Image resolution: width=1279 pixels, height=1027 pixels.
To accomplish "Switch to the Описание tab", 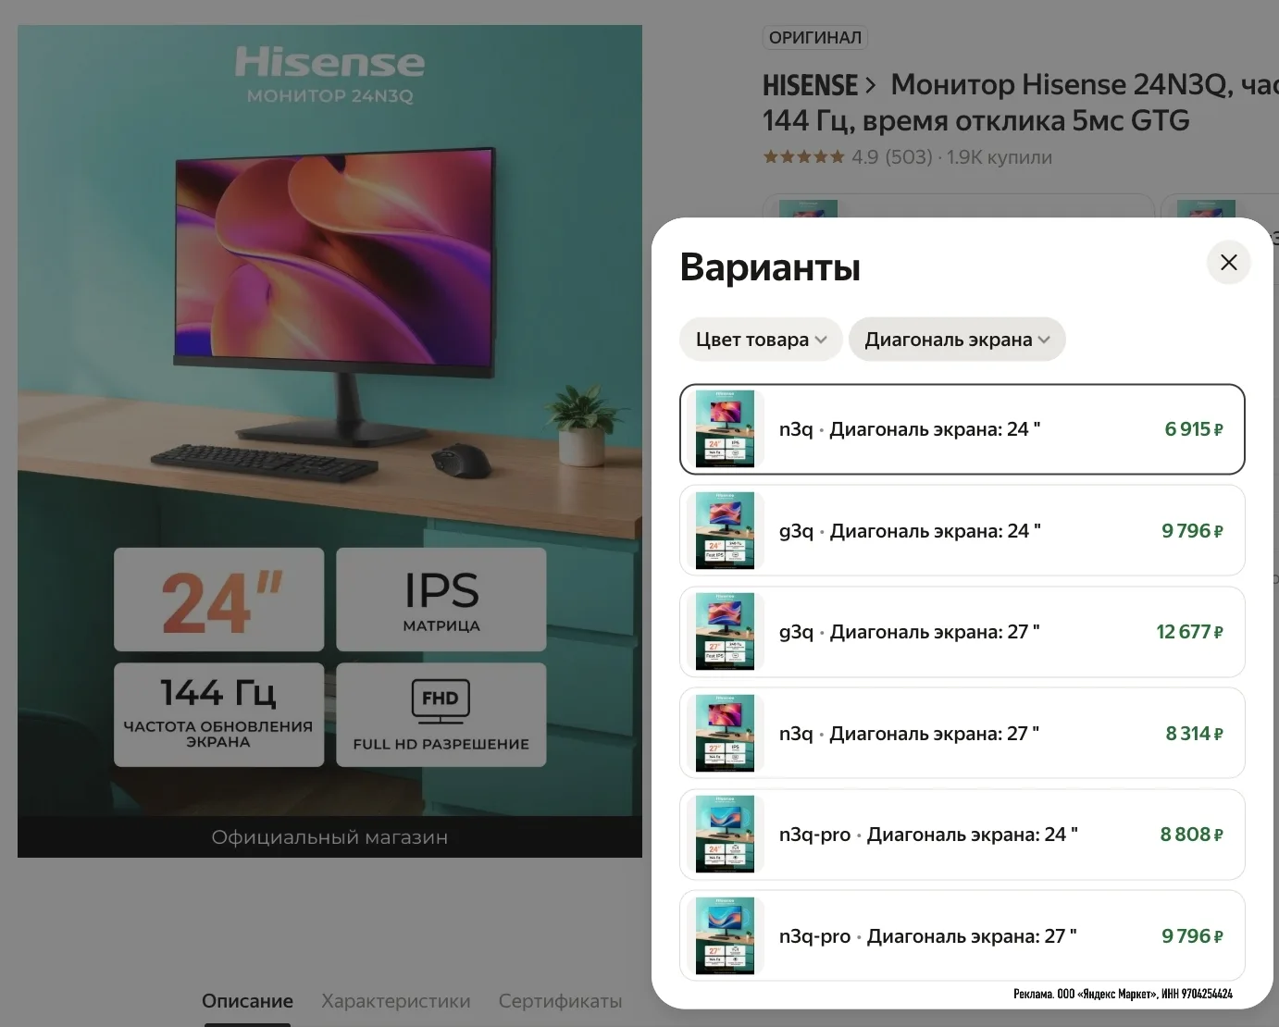I will click(x=247, y=1001).
